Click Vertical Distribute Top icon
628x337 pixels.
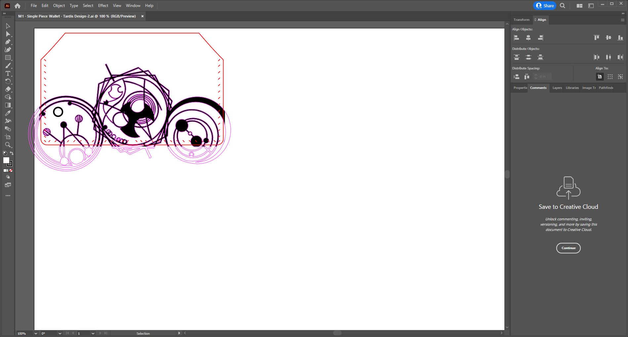coord(517,57)
